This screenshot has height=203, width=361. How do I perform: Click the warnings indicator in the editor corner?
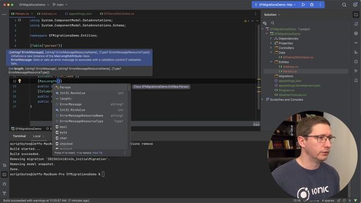246,21
